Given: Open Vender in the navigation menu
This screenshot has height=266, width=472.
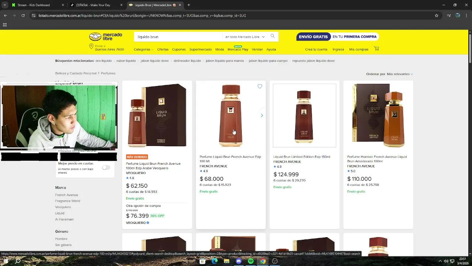Looking at the screenshot, I should pos(257,50).
